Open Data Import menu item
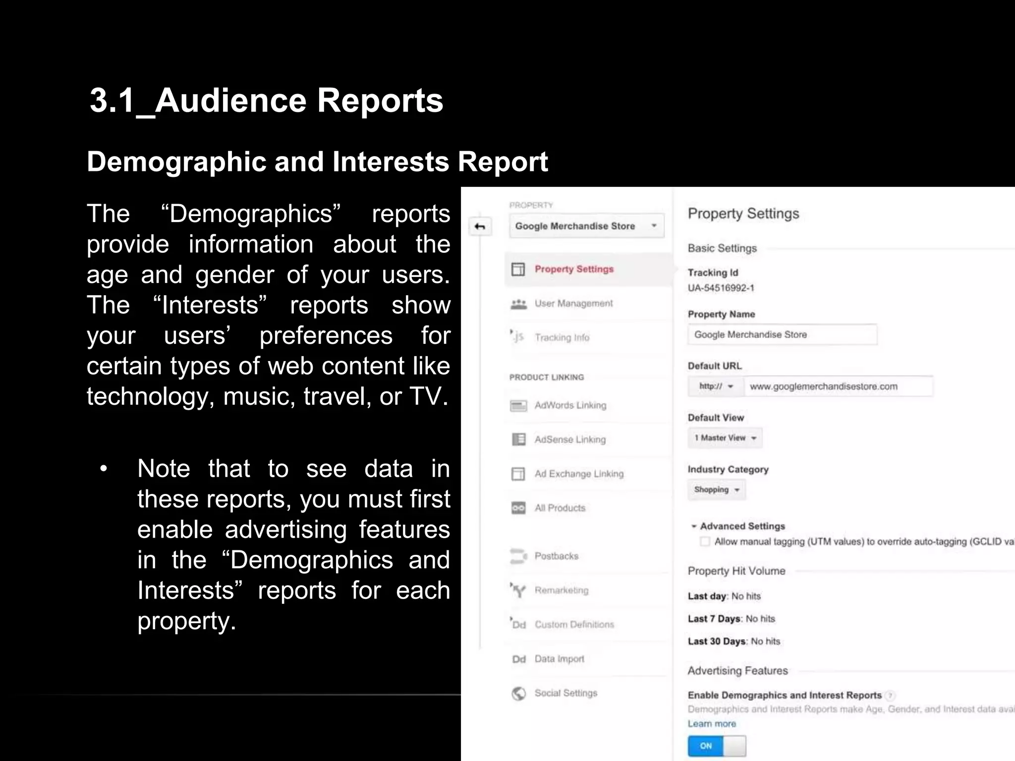The image size is (1015, 761). click(x=588, y=659)
